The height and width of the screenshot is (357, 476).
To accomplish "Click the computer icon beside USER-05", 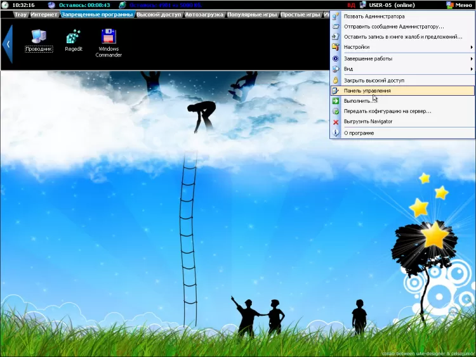I will 363,5.
